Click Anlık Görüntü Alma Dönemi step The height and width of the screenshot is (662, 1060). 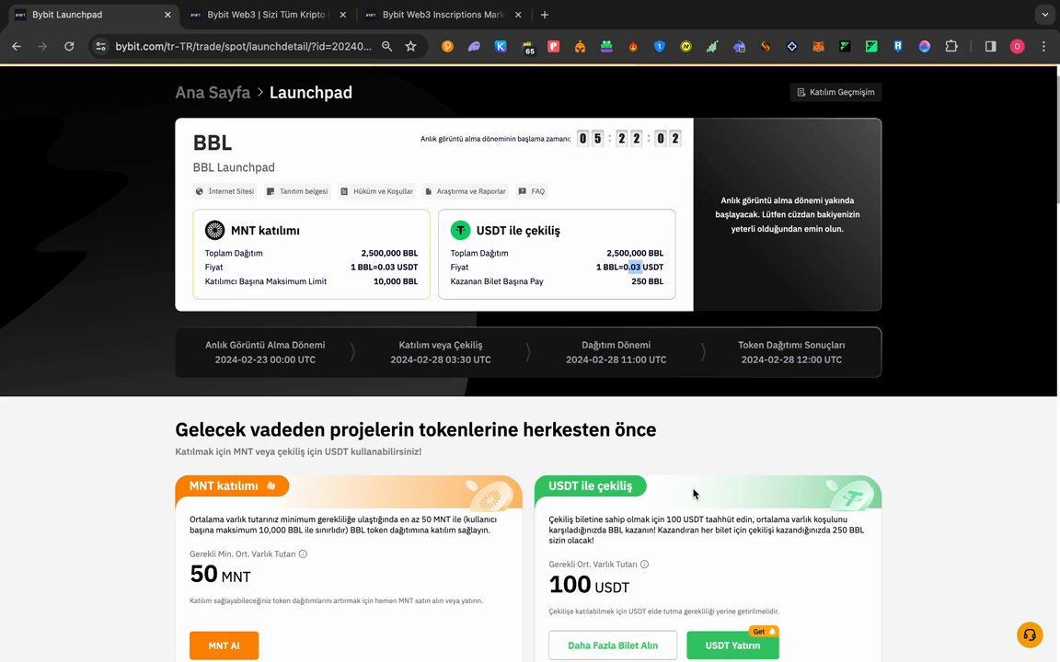pos(265,352)
